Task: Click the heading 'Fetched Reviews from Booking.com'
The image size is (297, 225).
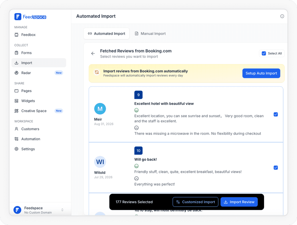Action: pyautogui.click(x=136, y=51)
